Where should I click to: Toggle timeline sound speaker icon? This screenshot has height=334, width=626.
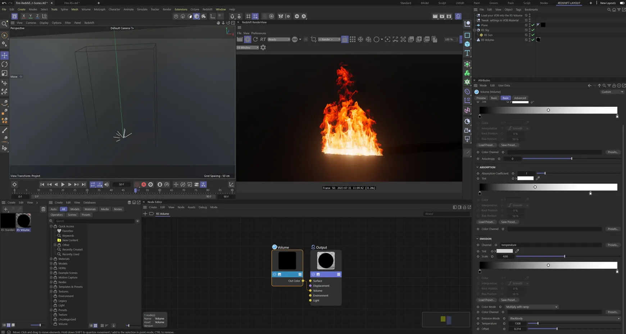point(106,185)
